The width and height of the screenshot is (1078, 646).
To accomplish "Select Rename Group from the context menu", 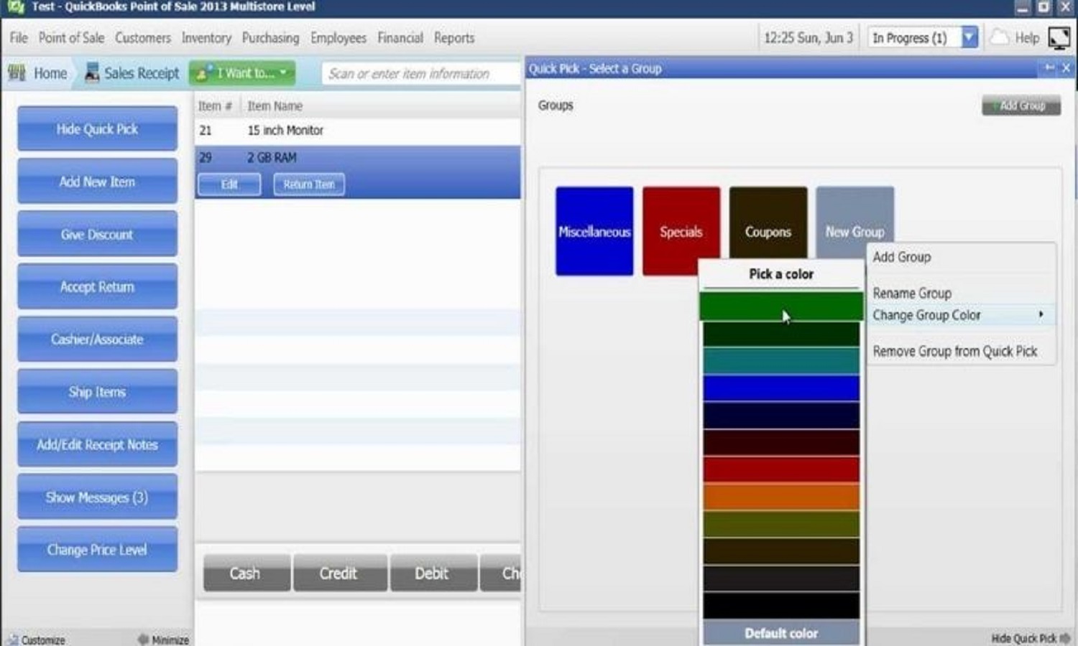I will (911, 293).
